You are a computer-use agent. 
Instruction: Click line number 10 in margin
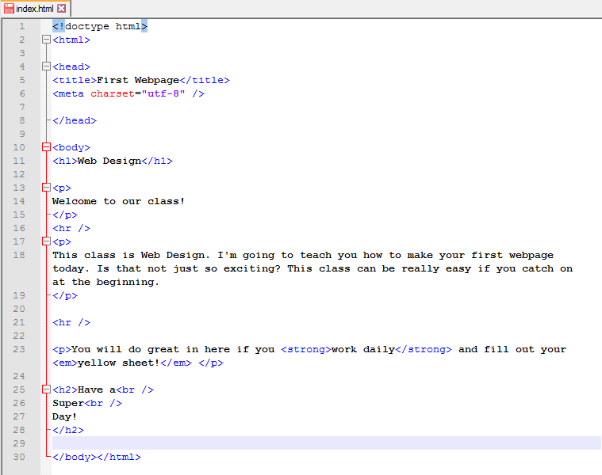tap(19, 147)
